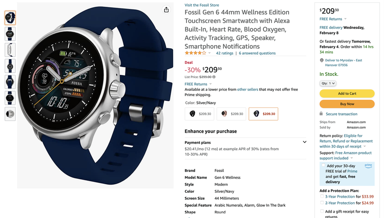Select the last thumbnail in image strip

click(x=10, y=114)
